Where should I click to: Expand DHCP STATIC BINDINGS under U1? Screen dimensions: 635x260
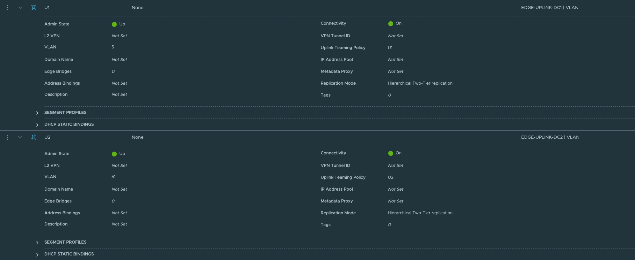[37, 125]
